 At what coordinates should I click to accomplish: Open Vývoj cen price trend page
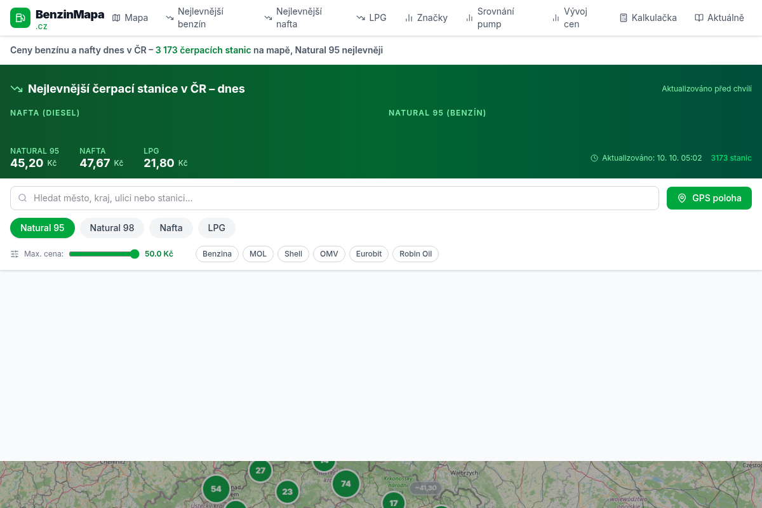[577, 18]
